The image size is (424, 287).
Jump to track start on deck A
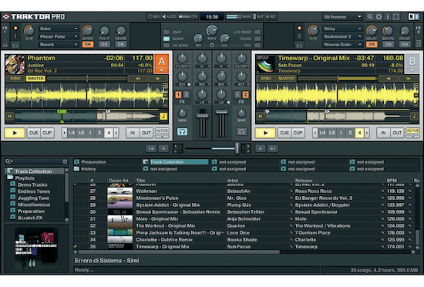10,116
